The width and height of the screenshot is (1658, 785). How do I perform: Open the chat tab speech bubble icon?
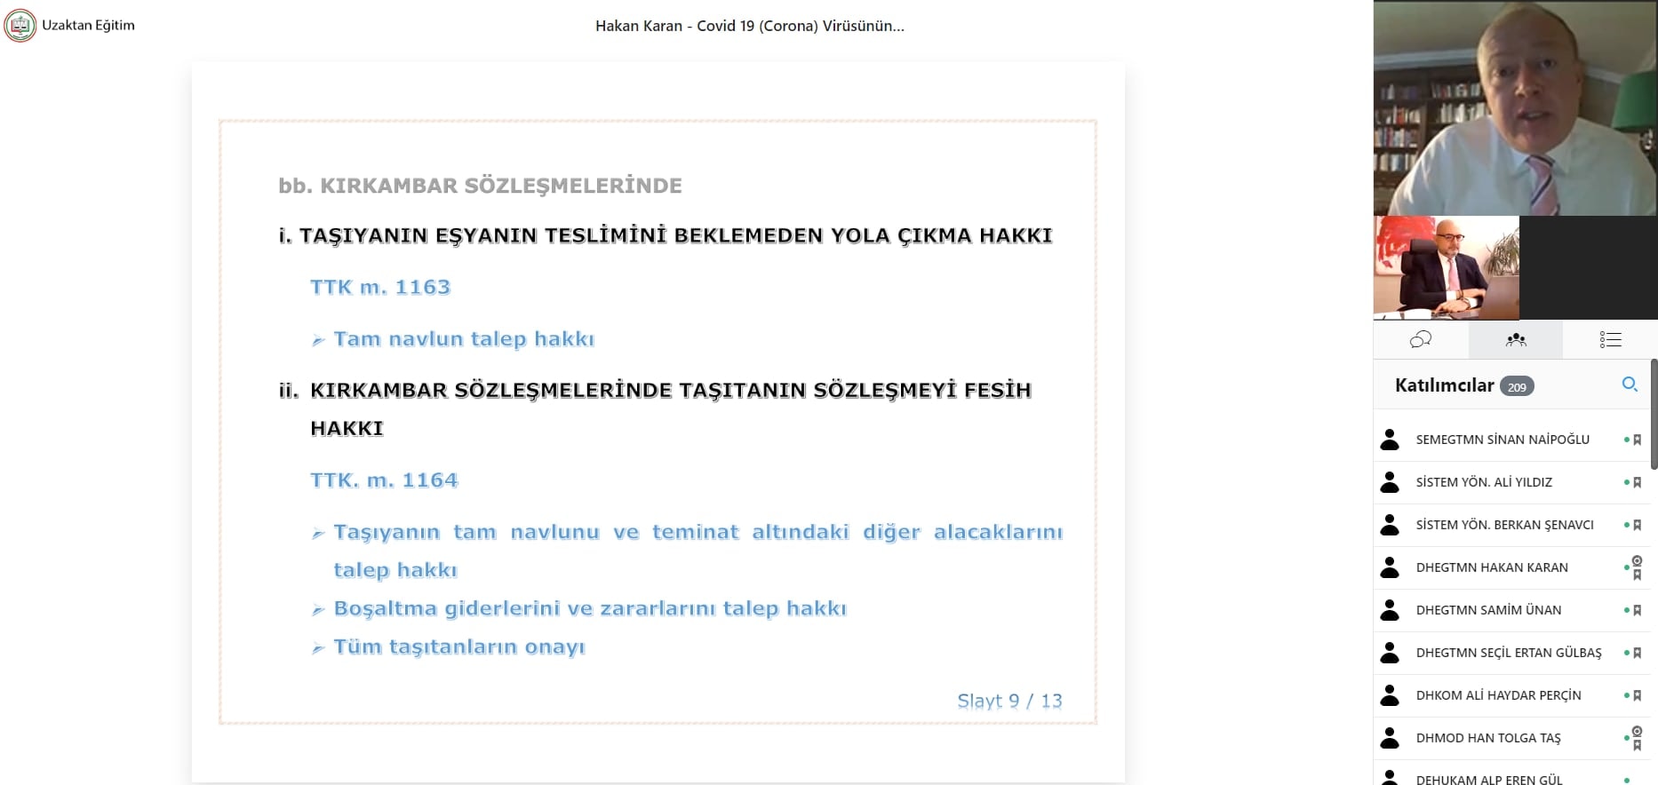coord(1421,339)
